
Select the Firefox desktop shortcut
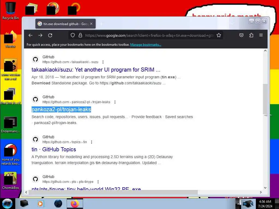11,39
